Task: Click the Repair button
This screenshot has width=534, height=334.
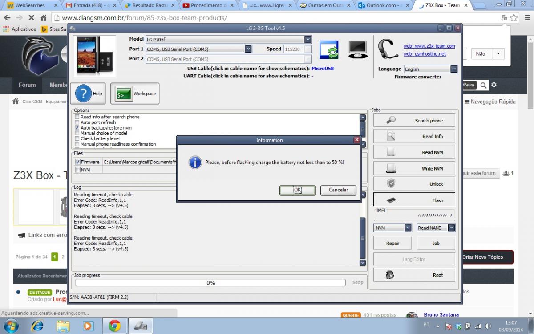Action: 392,243
